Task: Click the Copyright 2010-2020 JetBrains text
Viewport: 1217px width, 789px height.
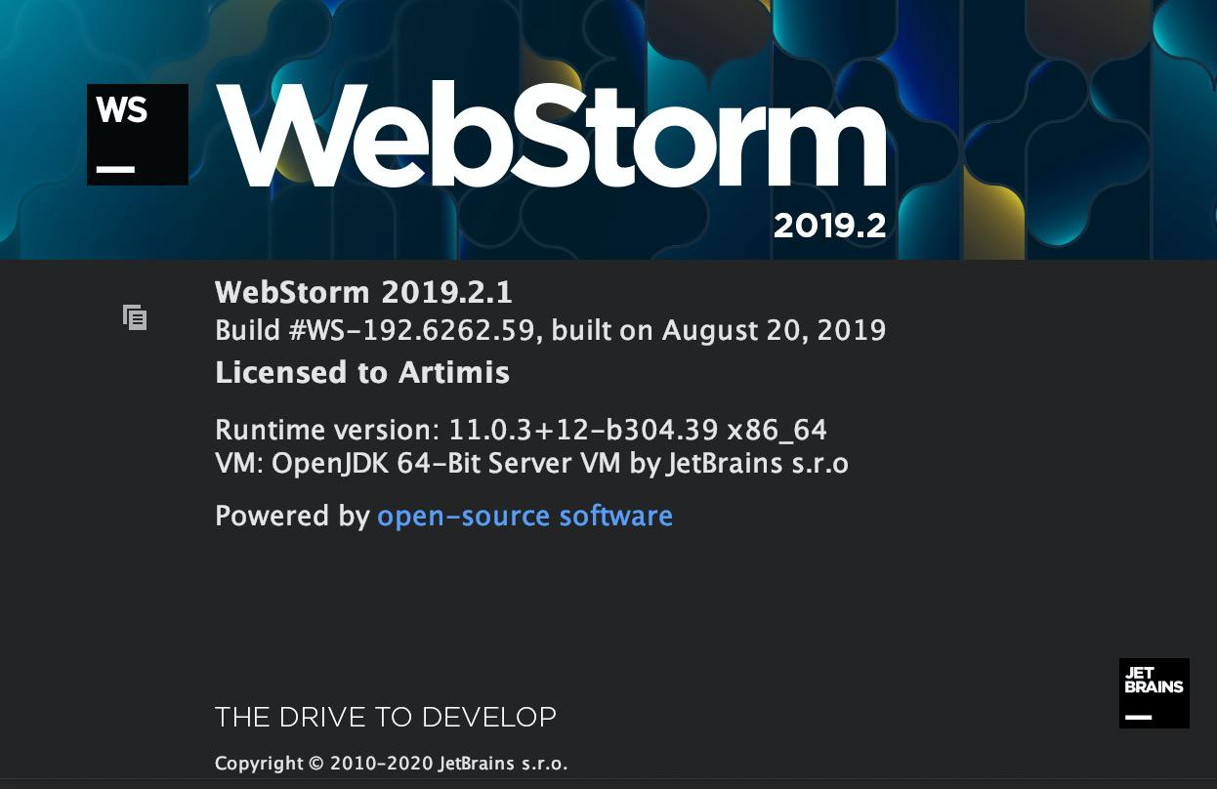Action: tap(391, 764)
